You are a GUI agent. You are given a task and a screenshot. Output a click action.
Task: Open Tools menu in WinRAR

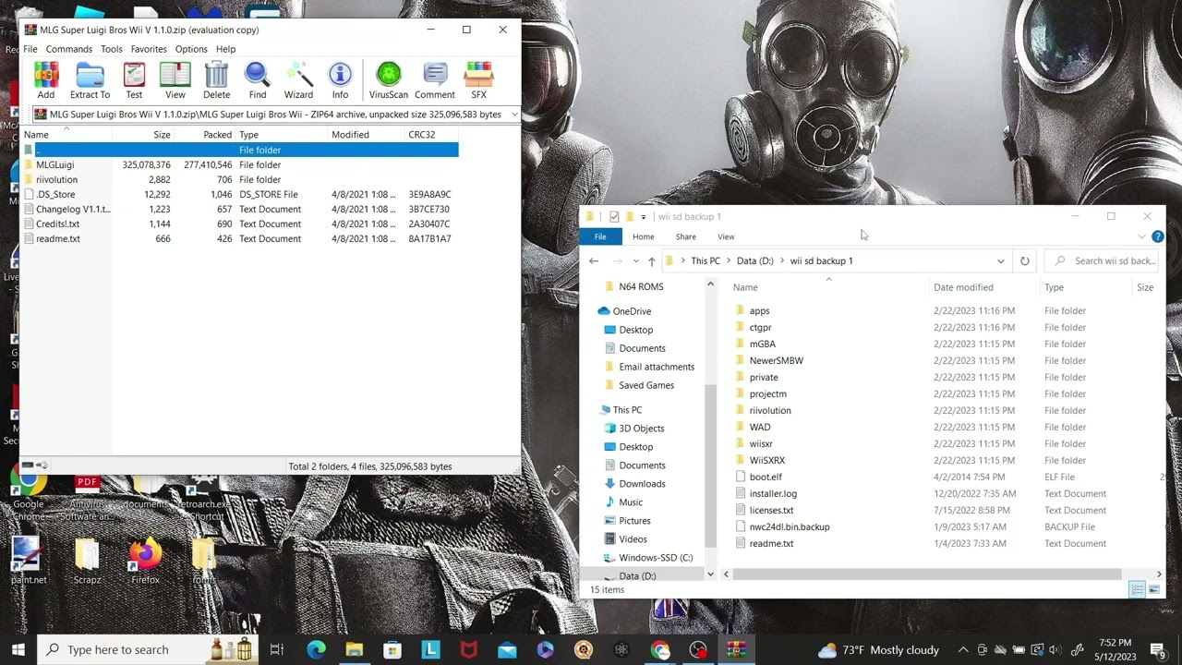click(x=112, y=49)
